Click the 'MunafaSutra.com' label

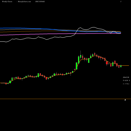pyautogui.click(x=24, y=2)
